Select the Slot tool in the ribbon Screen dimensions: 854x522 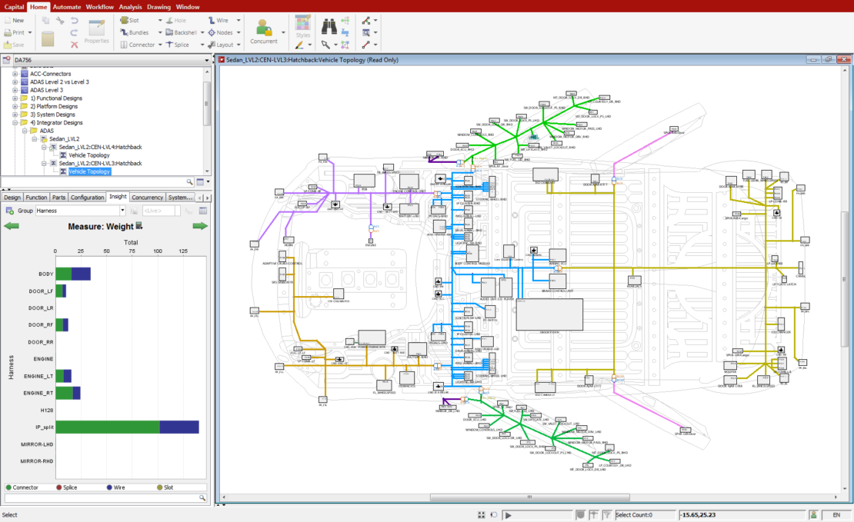pyautogui.click(x=132, y=20)
